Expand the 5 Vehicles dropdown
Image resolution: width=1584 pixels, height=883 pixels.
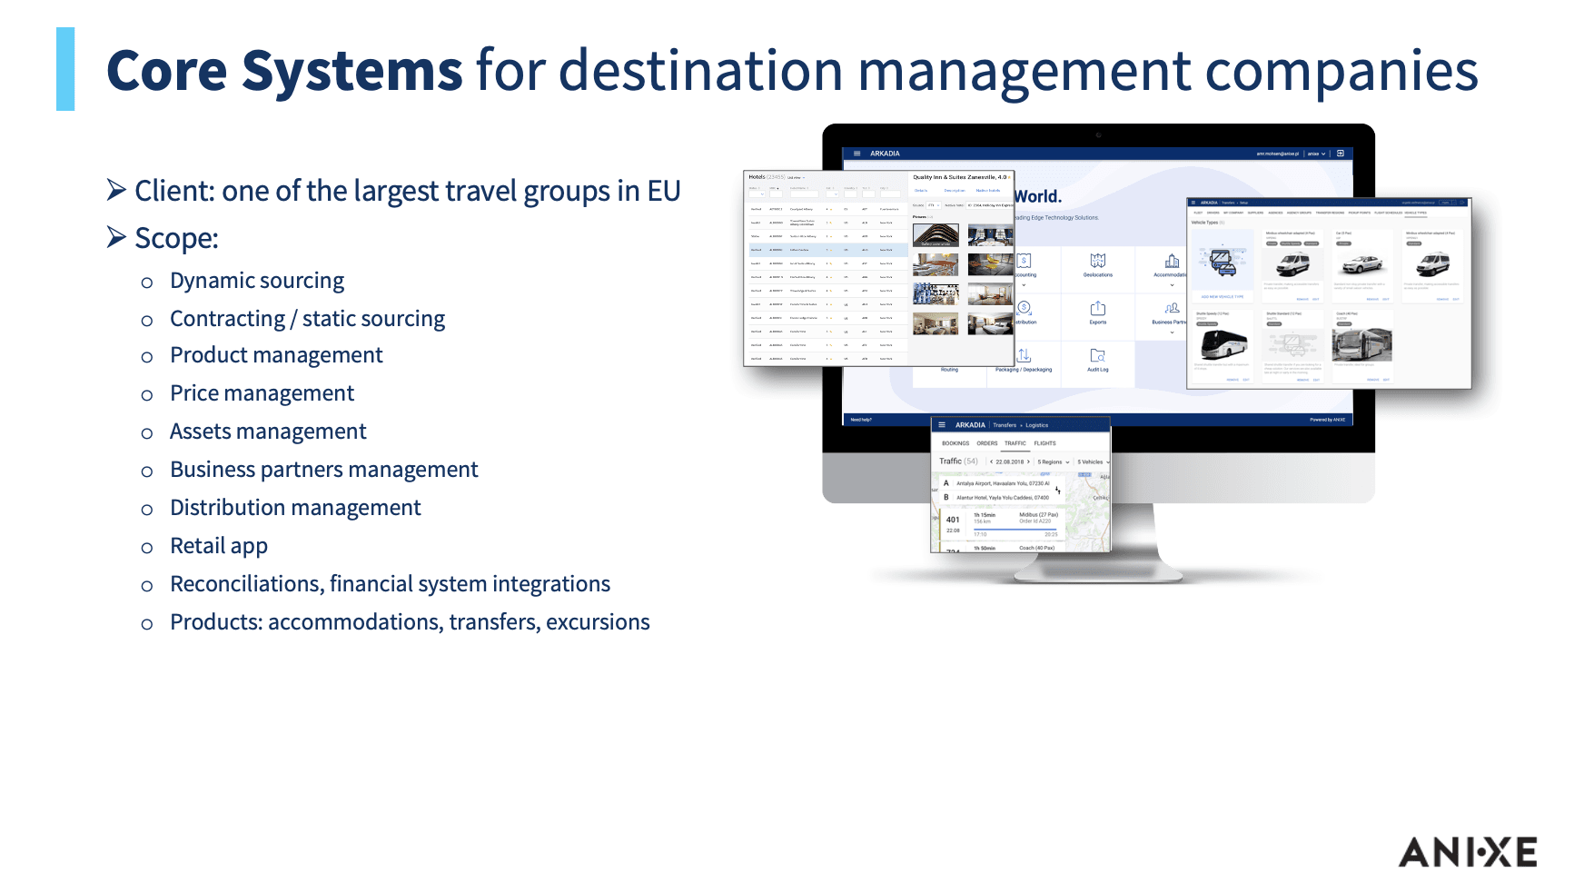pyautogui.click(x=1093, y=461)
